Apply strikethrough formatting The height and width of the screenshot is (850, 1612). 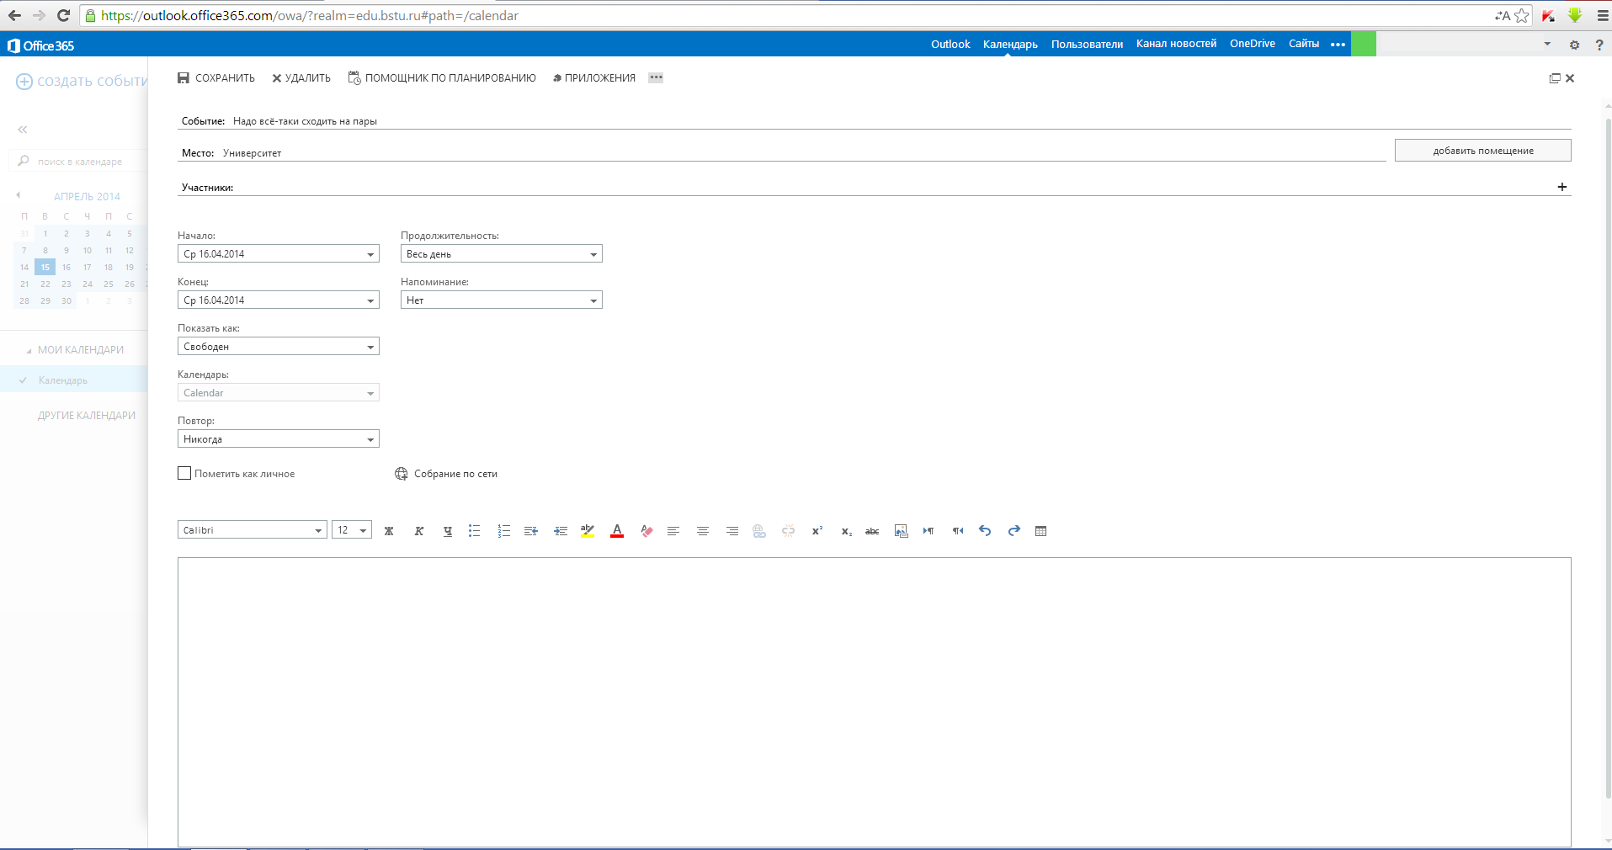click(x=872, y=531)
